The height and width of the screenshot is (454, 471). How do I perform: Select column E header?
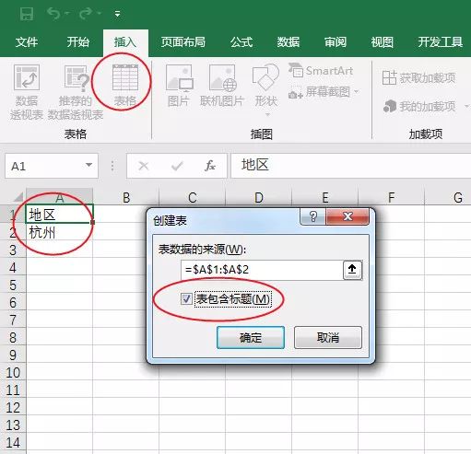coord(324,197)
